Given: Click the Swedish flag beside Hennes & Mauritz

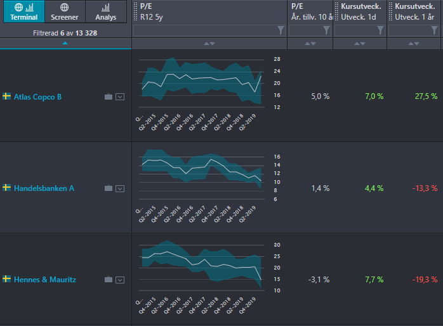Looking at the screenshot, I should [7, 279].
